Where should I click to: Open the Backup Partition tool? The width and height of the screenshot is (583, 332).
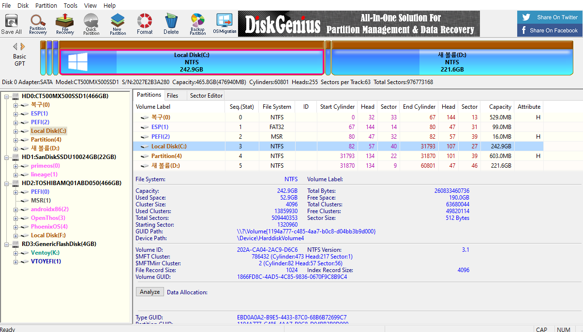tap(197, 24)
